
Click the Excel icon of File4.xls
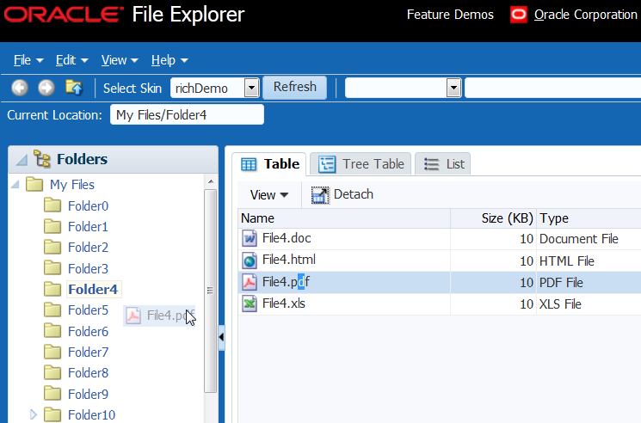point(250,303)
